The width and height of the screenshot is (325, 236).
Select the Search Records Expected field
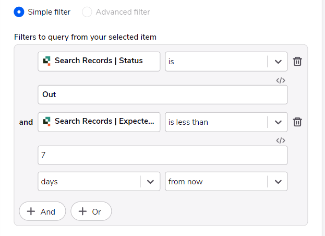[99, 122]
